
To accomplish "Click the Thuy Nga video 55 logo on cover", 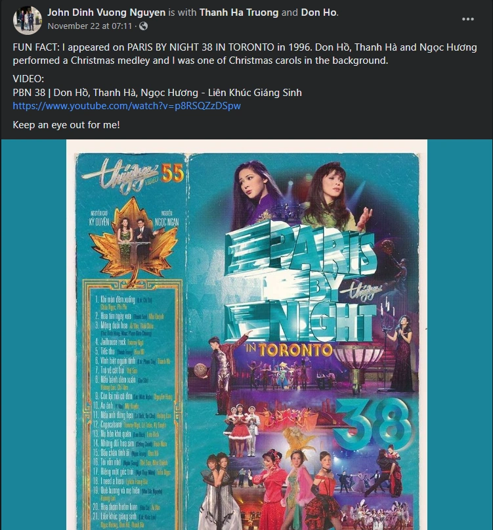I will 134,176.
